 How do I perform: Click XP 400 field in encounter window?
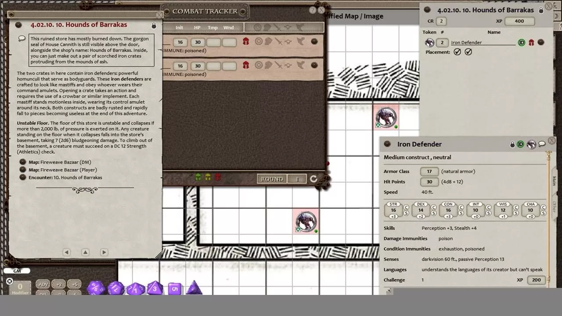pyautogui.click(x=520, y=21)
